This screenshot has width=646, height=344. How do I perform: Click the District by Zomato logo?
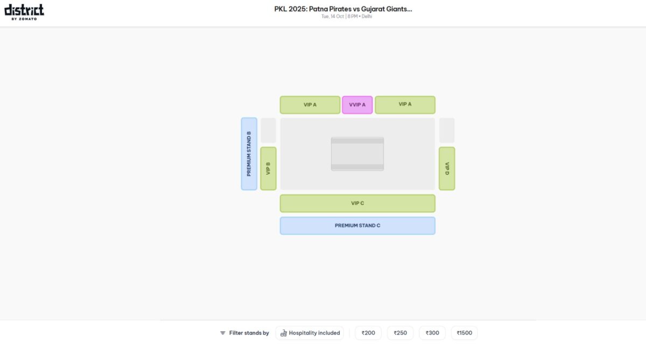[x=24, y=12]
